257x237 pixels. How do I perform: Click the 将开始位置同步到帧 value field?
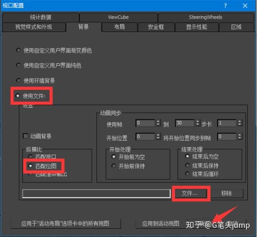pyautogui.click(x=227, y=137)
